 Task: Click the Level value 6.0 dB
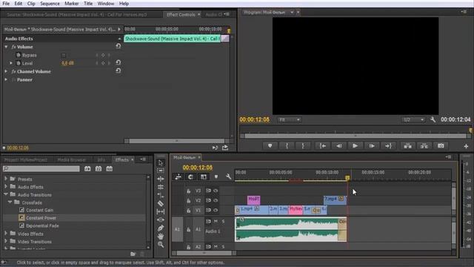click(67, 63)
